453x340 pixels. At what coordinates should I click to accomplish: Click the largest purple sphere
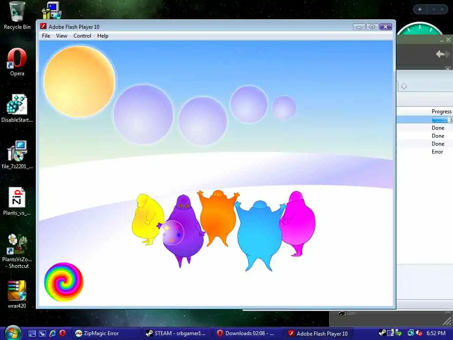pos(143,115)
